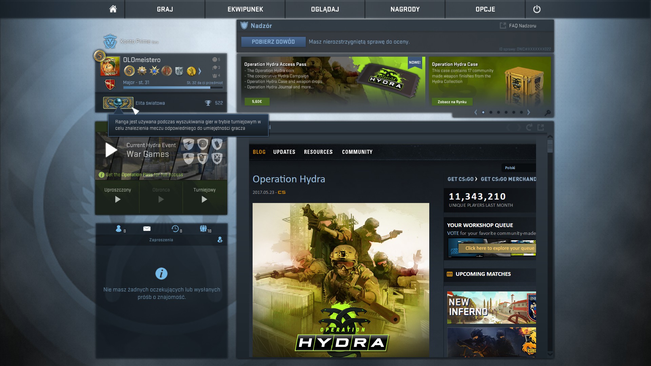Select last dot in store carousel
The width and height of the screenshot is (651, 366).
521,112
